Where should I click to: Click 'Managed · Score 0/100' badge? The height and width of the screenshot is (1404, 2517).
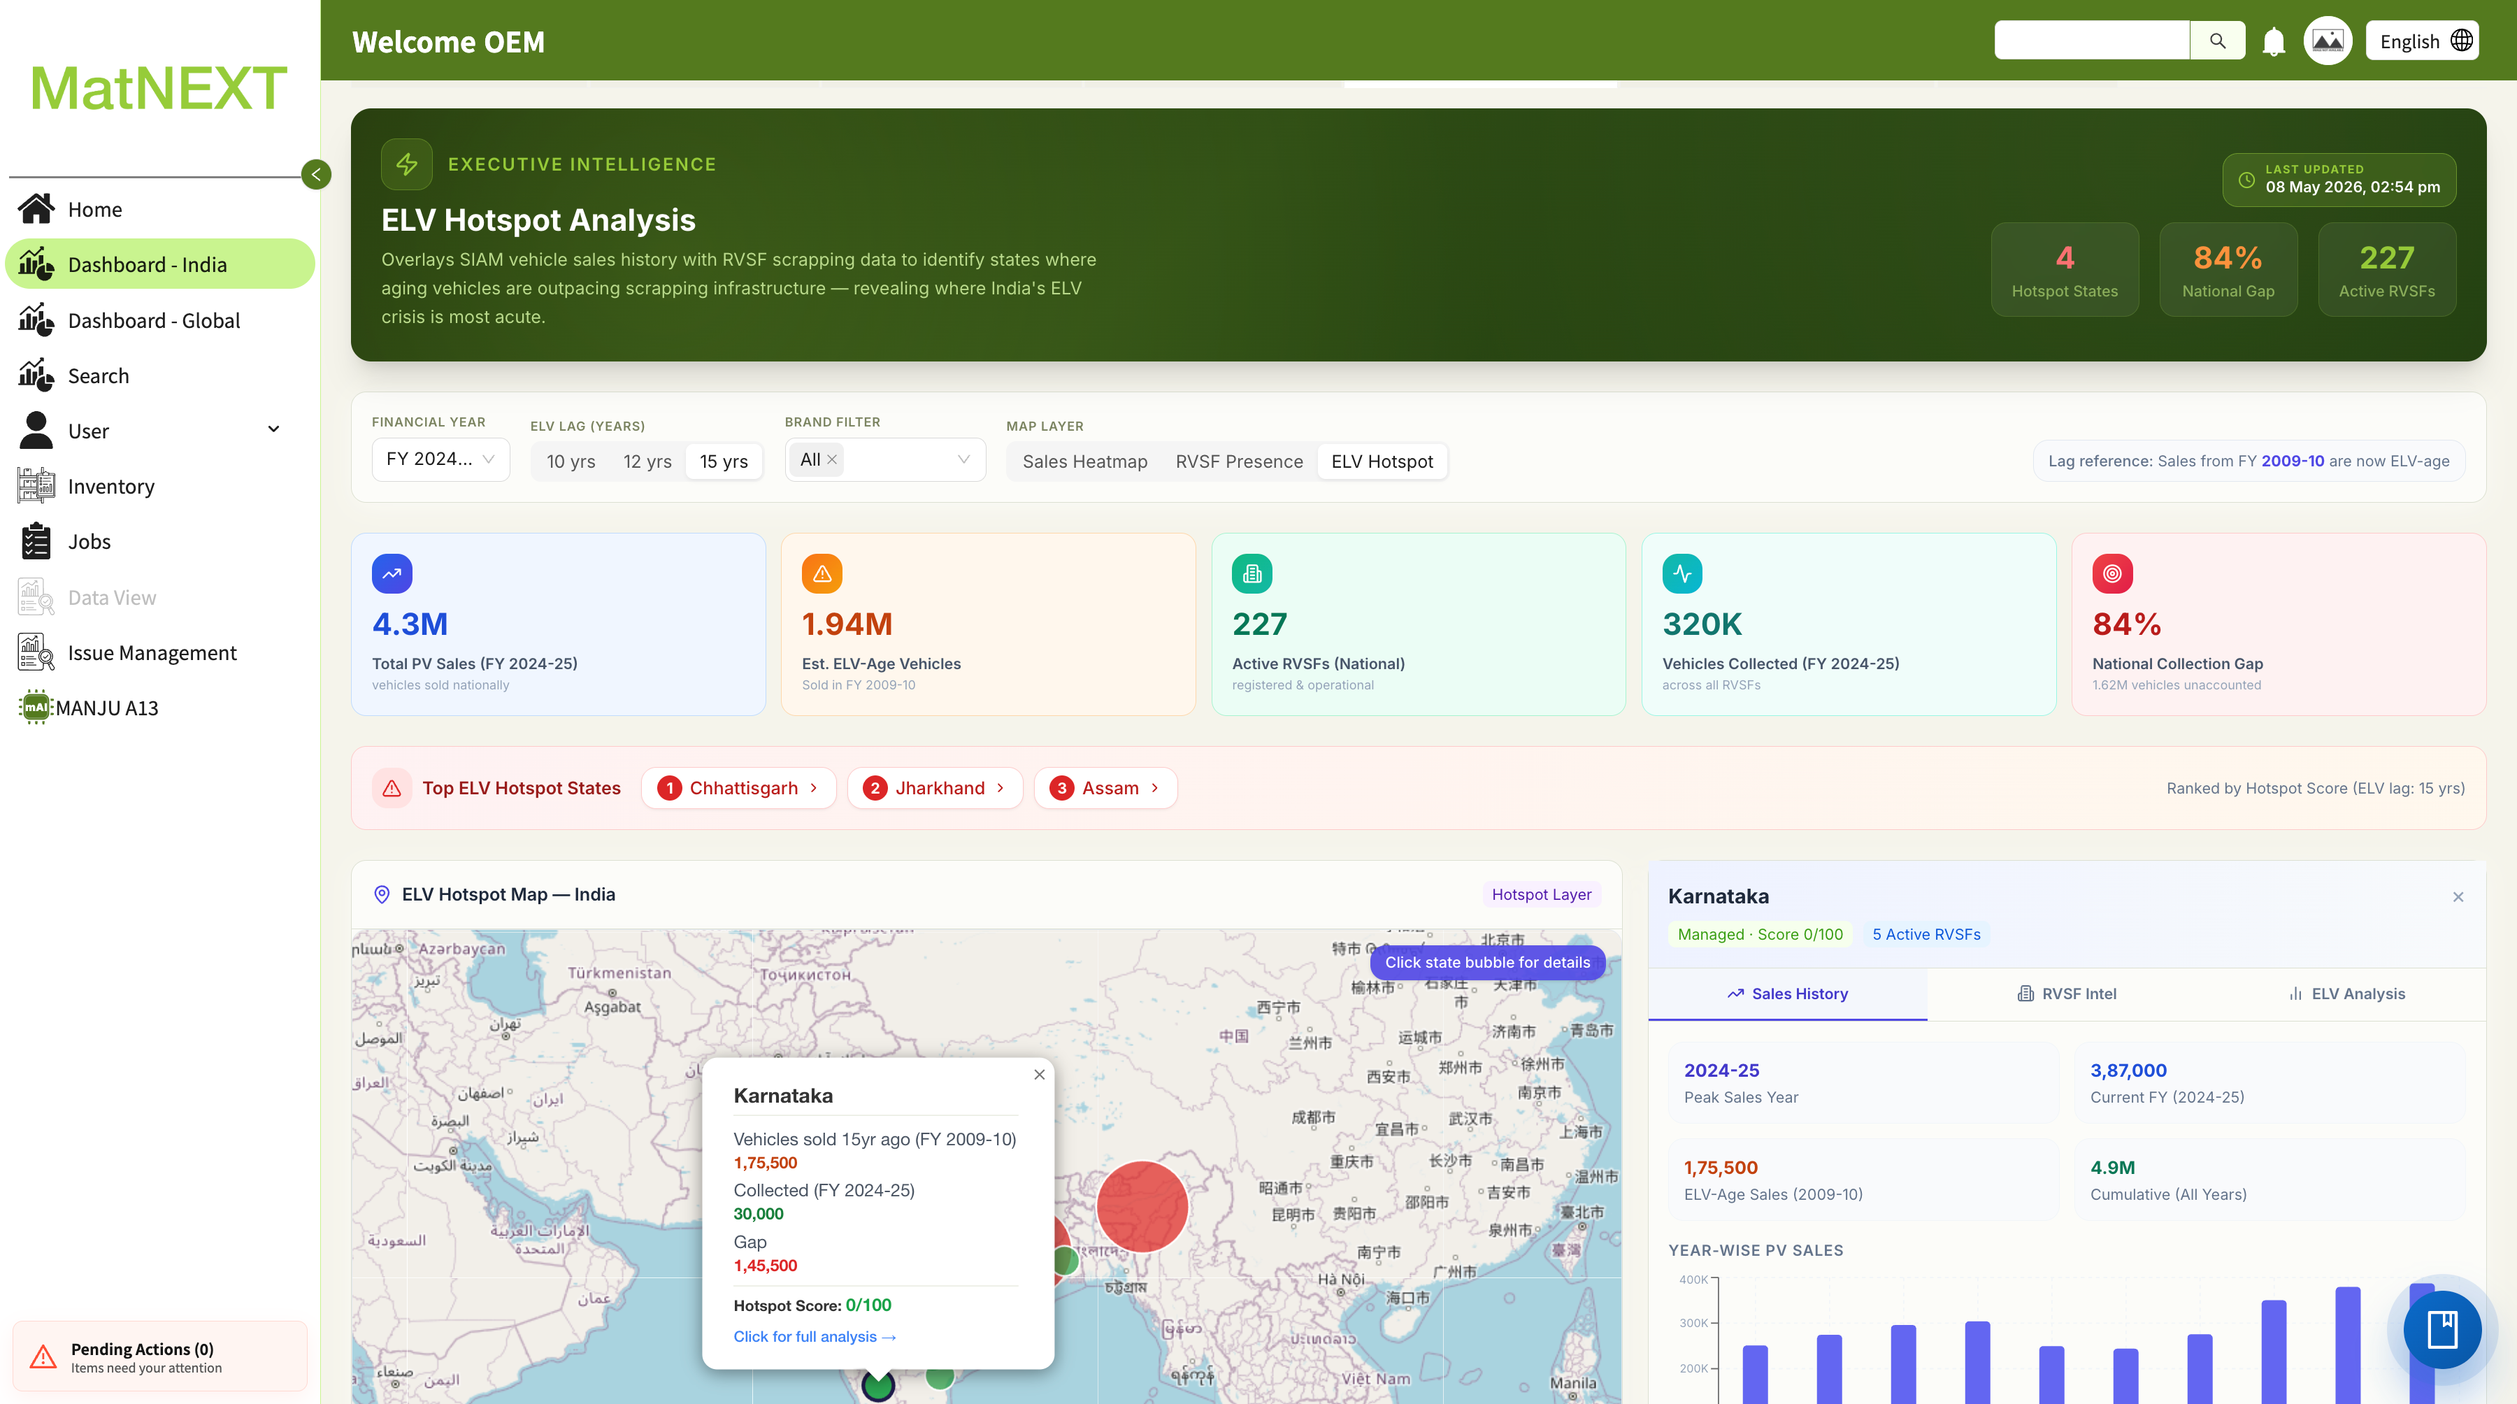coord(1760,934)
